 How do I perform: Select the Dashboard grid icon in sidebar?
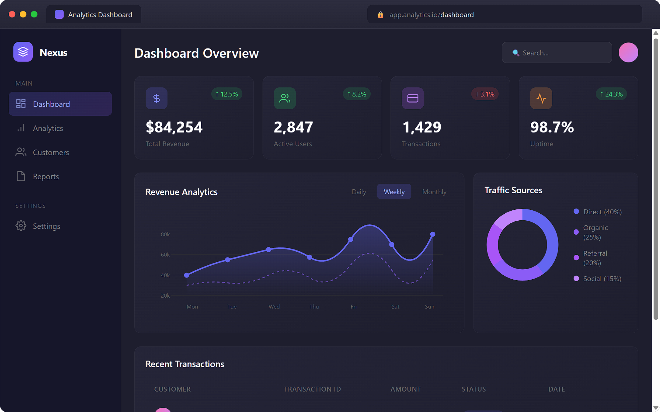click(20, 104)
